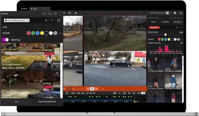Pause video playback
Screen dimensions: 199x116
[134, 93]
